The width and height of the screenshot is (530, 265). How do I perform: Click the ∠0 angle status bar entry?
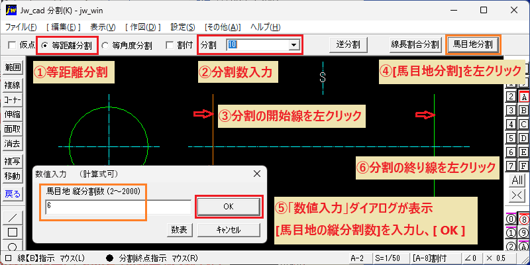pos(471,258)
